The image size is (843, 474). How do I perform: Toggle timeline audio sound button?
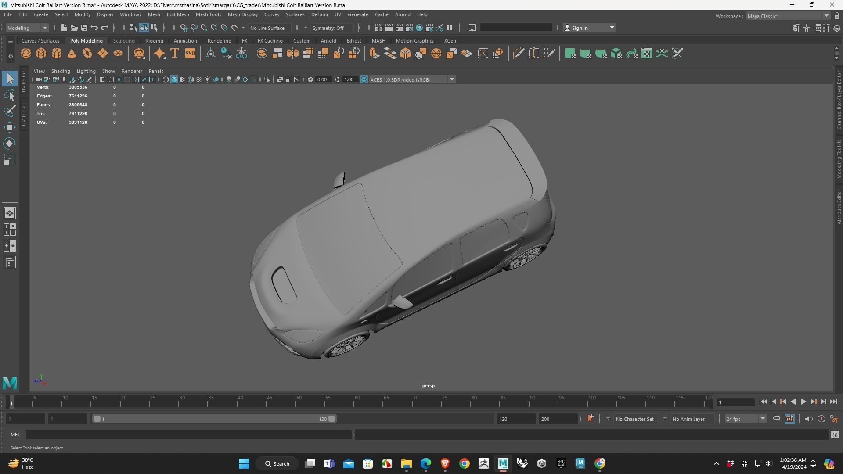click(809, 419)
